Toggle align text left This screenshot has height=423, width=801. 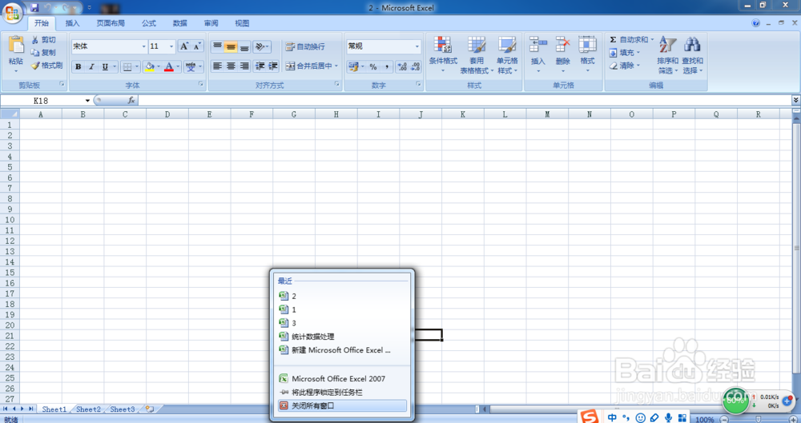217,66
